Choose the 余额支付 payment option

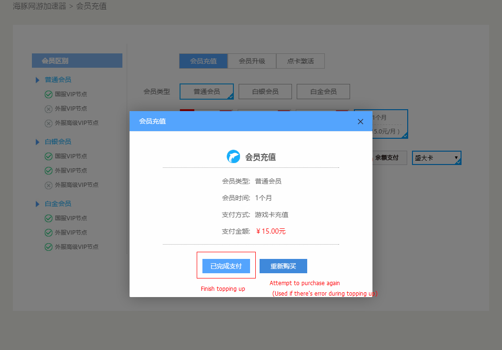[x=389, y=158]
